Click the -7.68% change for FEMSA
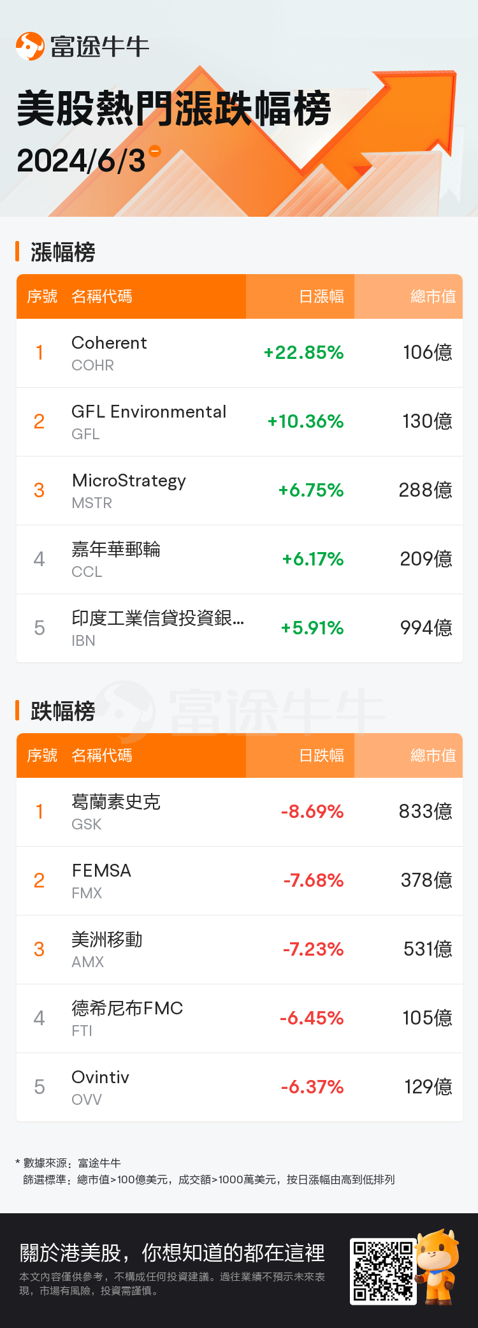 [x=314, y=880]
